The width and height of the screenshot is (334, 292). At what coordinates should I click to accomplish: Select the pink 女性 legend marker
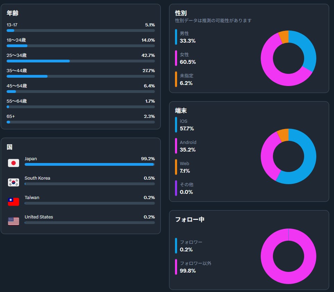point(176,58)
